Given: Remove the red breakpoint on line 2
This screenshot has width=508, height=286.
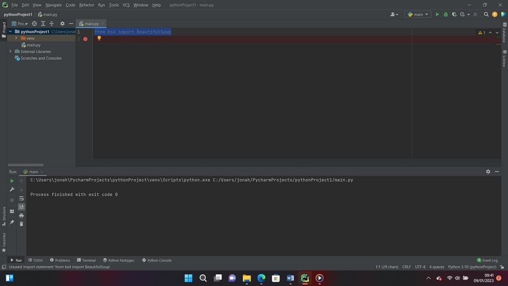Looking at the screenshot, I should tap(85, 39).
